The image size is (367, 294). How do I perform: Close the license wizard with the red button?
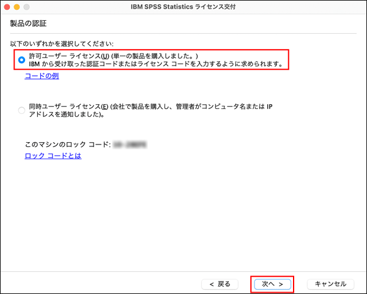coord(7,7)
